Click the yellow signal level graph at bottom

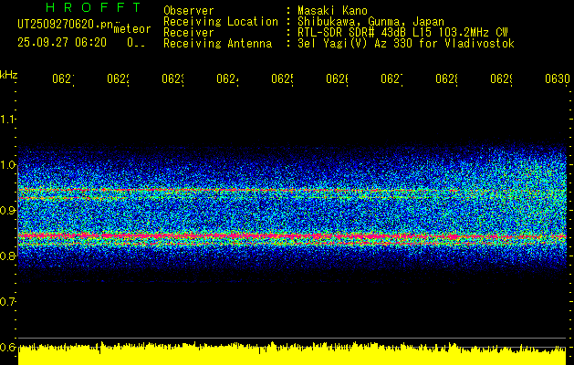click(292, 354)
